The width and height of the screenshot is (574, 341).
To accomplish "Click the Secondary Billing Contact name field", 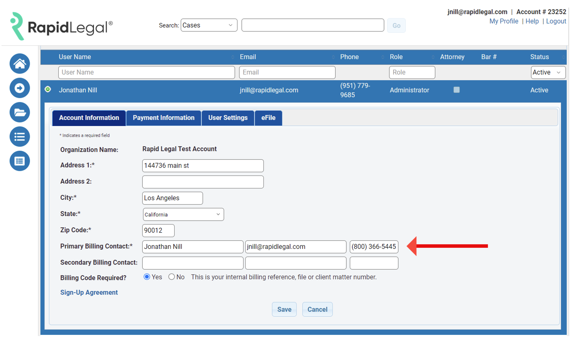I will (x=193, y=263).
